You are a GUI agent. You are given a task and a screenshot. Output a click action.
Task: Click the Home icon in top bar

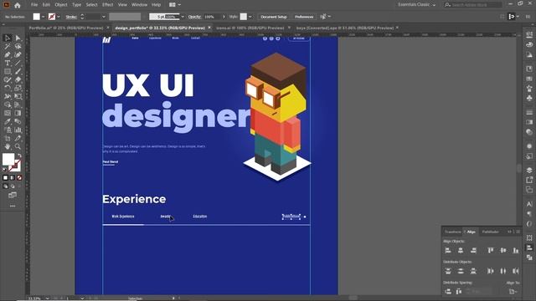click(18, 5)
